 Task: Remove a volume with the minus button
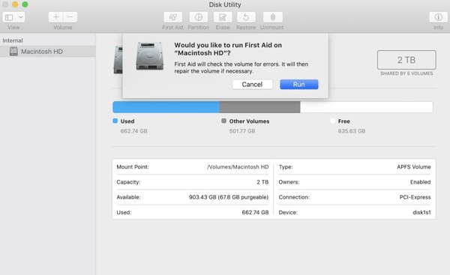click(x=70, y=17)
